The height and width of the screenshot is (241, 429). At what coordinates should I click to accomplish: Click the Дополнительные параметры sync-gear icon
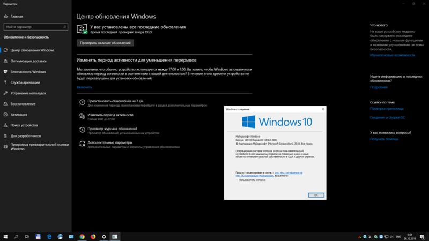[82, 144]
